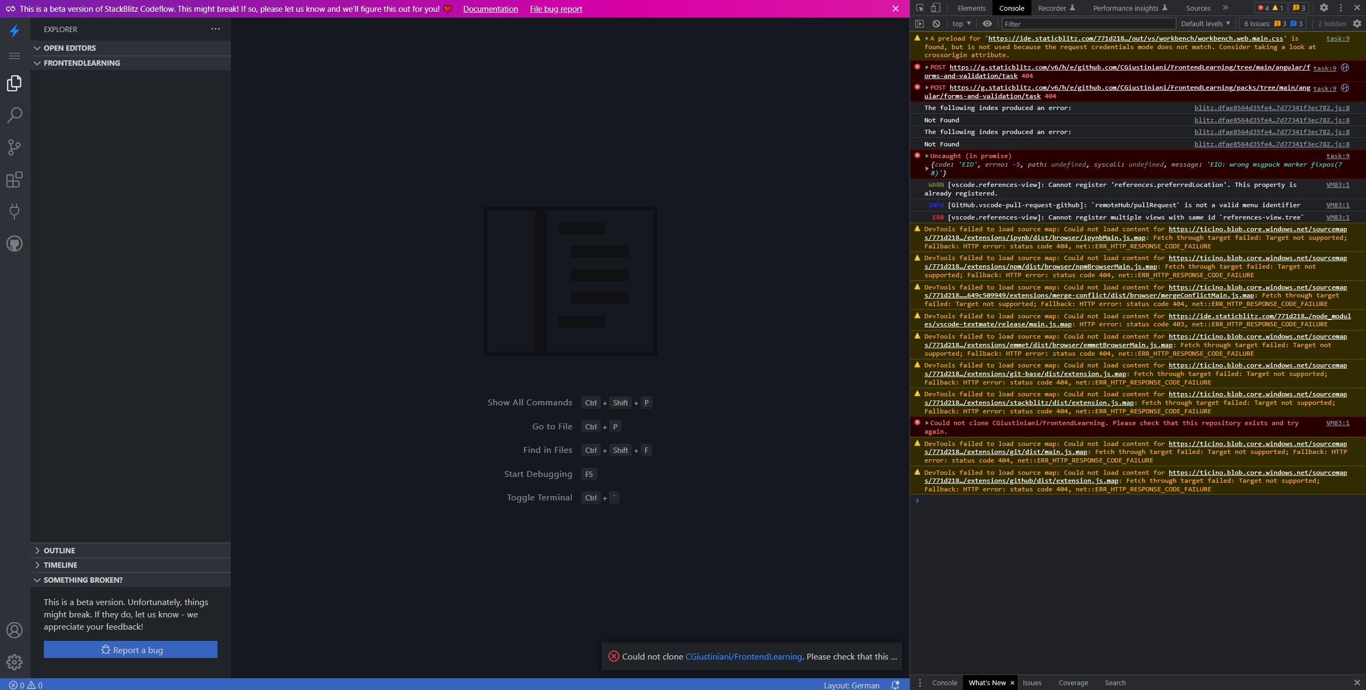Open the Manage gear icon
Viewport: 1366px width, 690px height.
[x=14, y=662]
